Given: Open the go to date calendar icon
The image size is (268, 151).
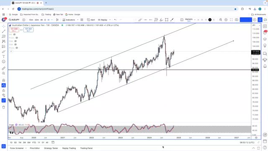Looking at the screenshot, I should coord(53,143).
